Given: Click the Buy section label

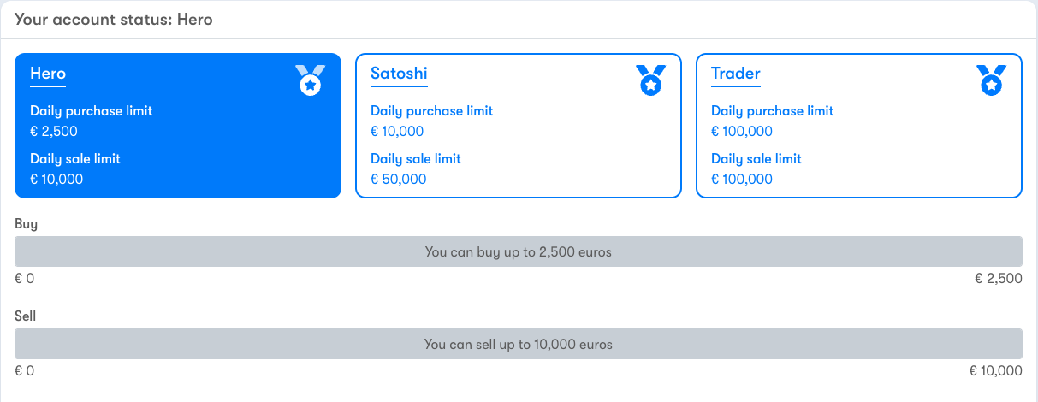Looking at the screenshot, I should point(27,224).
